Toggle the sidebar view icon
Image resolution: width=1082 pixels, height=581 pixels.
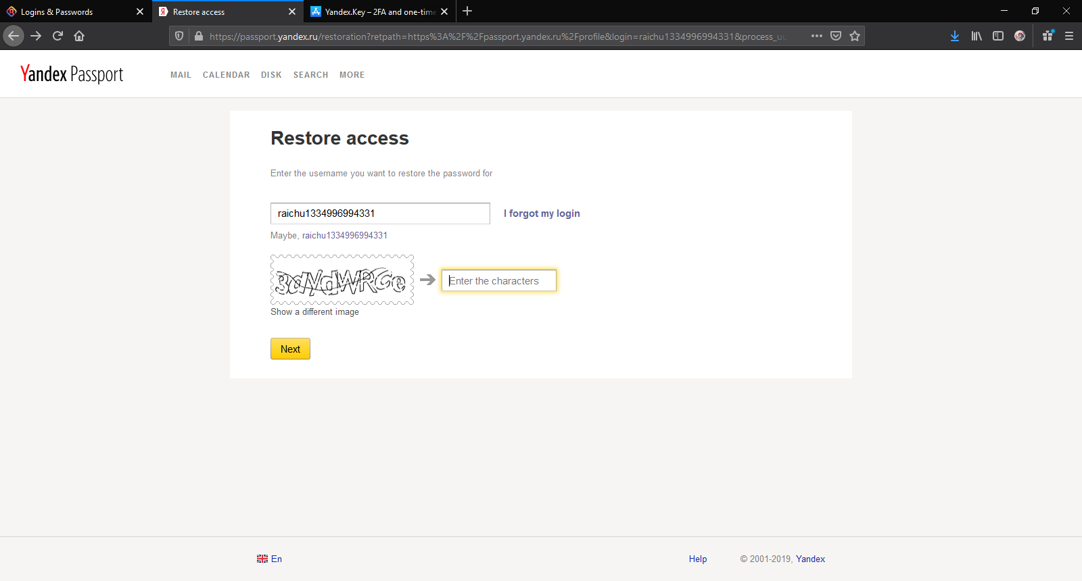(998, 36)
